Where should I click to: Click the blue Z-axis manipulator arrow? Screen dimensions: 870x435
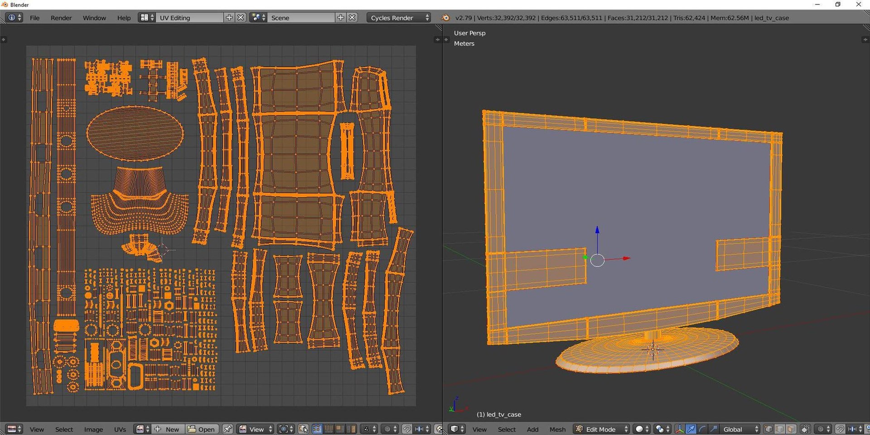point(597,231)
